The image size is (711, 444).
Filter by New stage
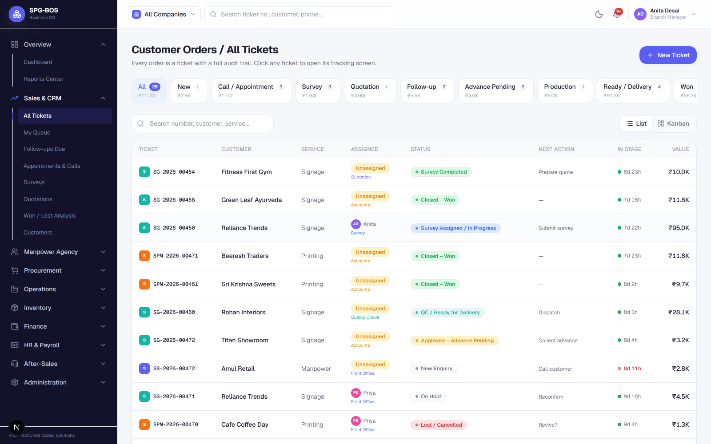[x=189, y=91]
